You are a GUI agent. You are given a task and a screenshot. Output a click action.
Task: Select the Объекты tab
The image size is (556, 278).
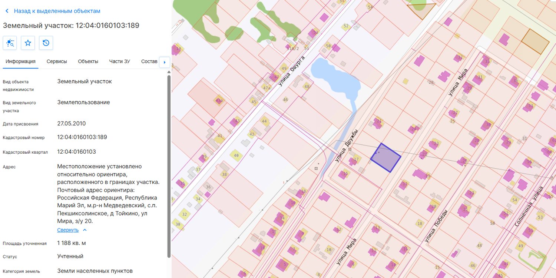pyautogui.click(x=88, y=61)
